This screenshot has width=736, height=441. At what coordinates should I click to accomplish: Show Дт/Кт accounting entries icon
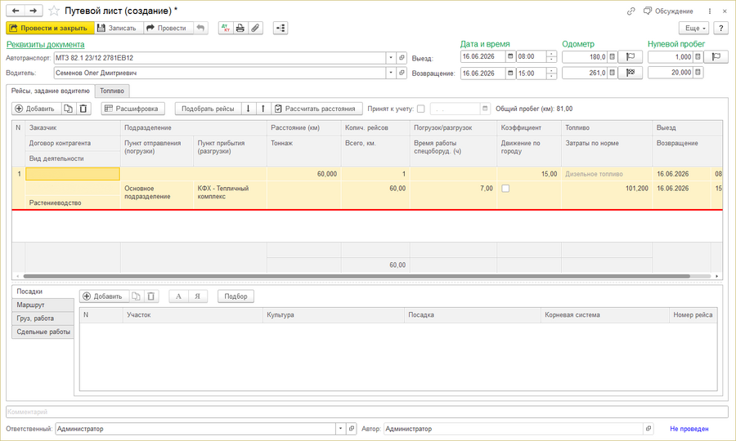pos(226,28)
